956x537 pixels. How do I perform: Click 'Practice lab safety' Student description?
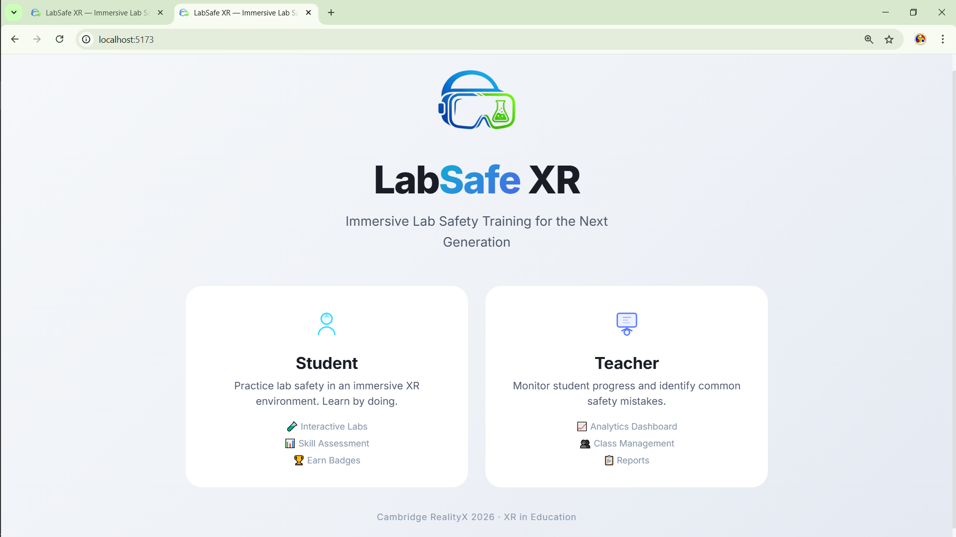[327, 393]
